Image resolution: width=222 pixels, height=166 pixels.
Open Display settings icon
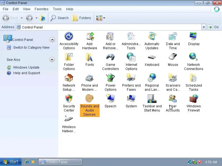click(194, 37)
